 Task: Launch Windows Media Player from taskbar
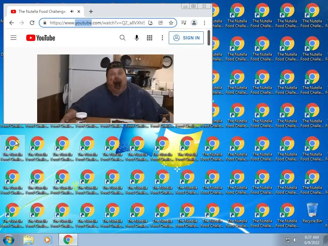tap(48, 240)
